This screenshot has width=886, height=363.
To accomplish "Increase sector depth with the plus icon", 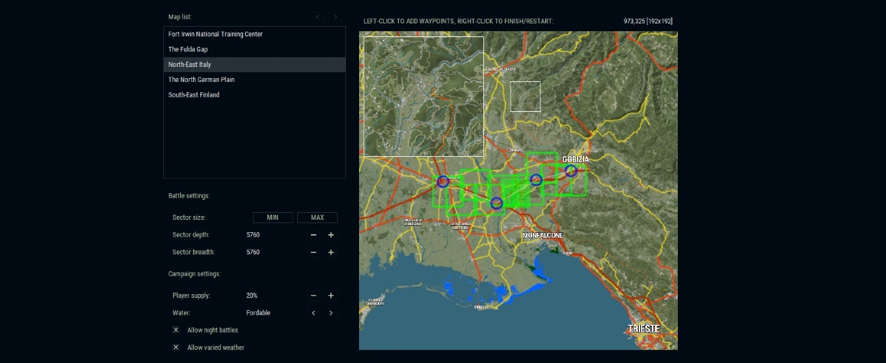I will pos(330,235).
